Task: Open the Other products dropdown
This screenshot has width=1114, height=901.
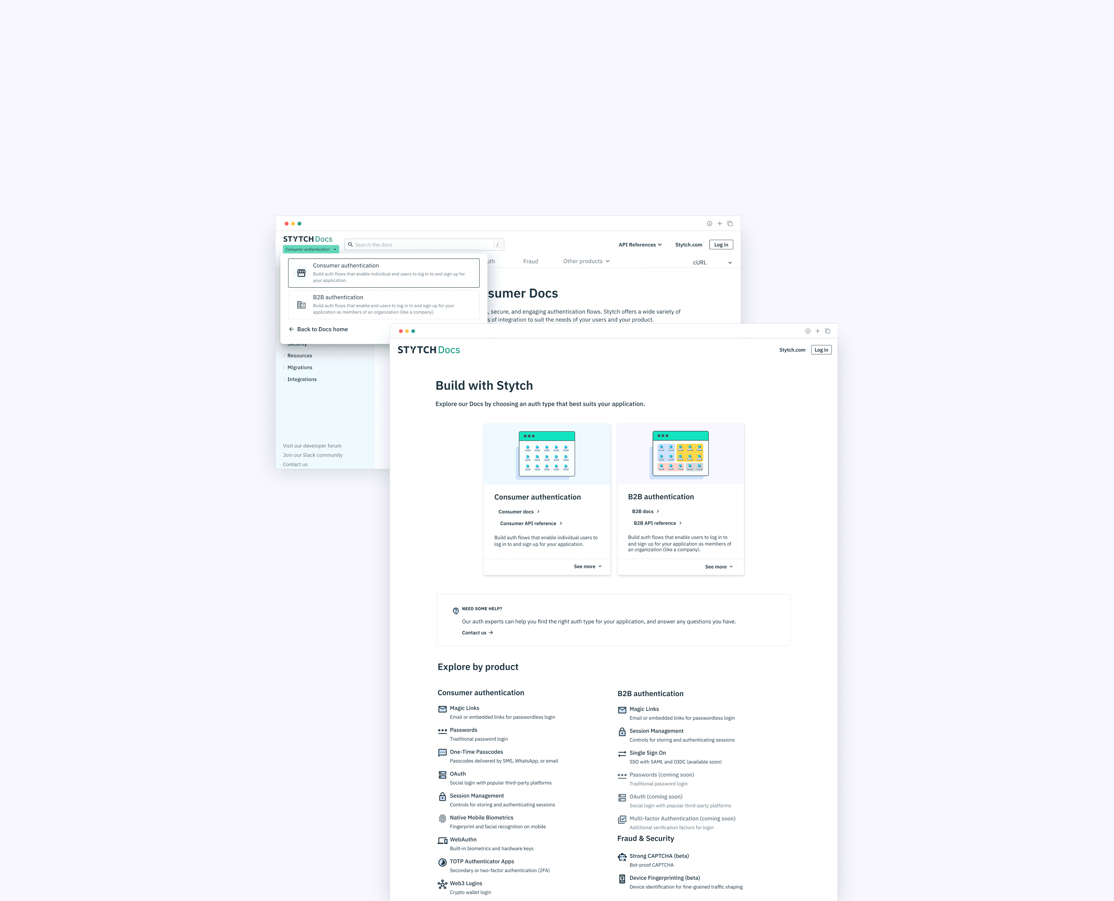Action: pyautogui.click(x=587, y=261)
